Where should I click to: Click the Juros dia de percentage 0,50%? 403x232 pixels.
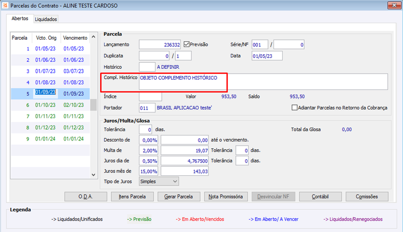click(149, 161)
